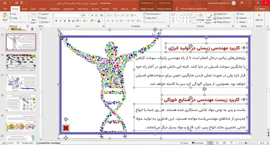Click Accessibility: Investigate in status bar
This screenshot has height=145, width=270.
48,143
